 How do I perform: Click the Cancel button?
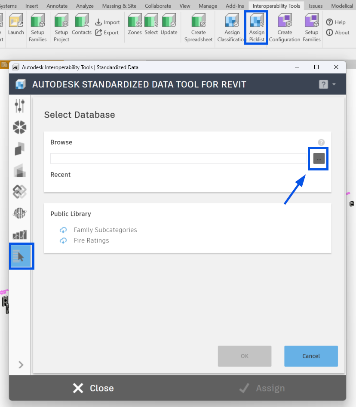[311, 356]
